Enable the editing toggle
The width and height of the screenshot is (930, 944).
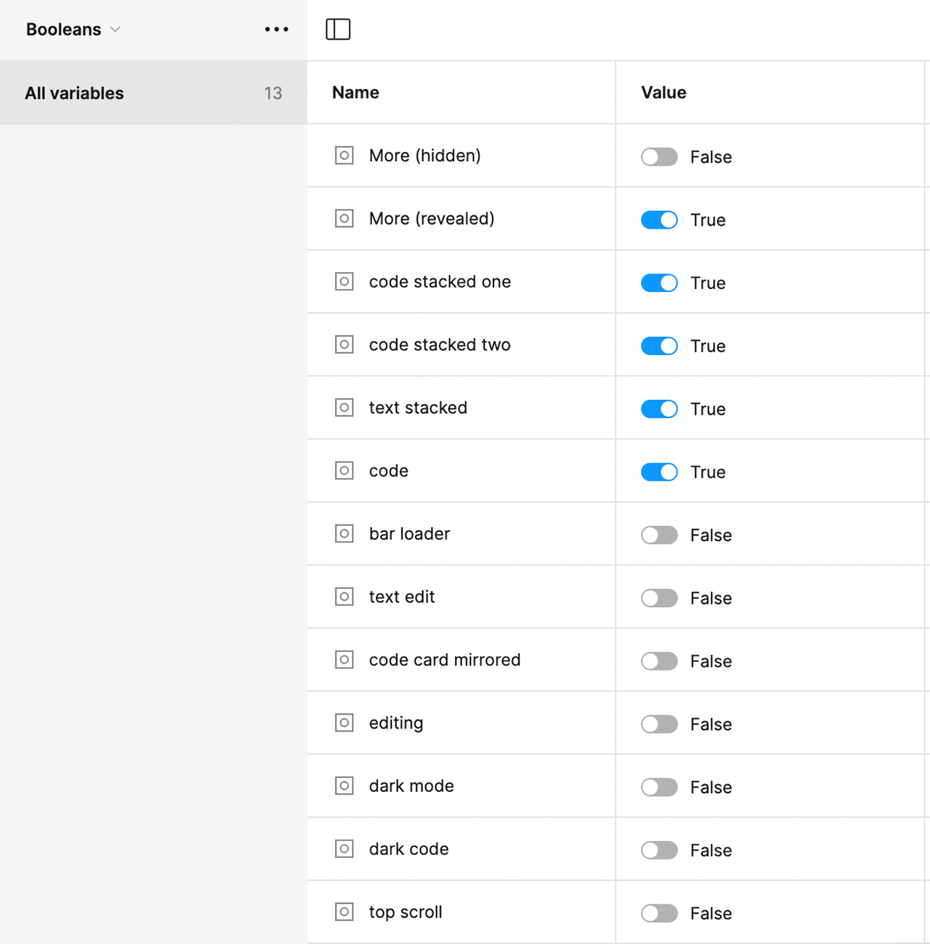(660, 724)
